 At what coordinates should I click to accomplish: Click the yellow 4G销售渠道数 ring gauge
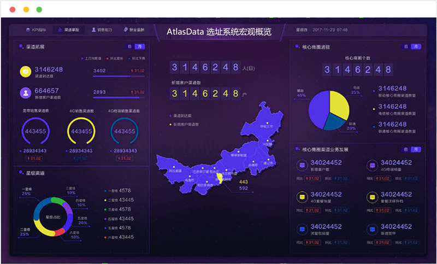click(x=81, y=131)
